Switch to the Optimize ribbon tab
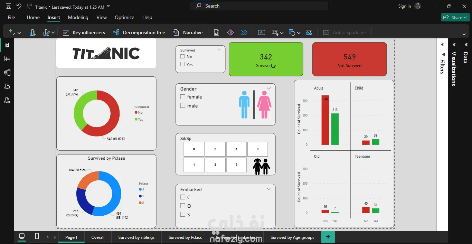Viewport: 472px width, 244px height. [124, 17]
